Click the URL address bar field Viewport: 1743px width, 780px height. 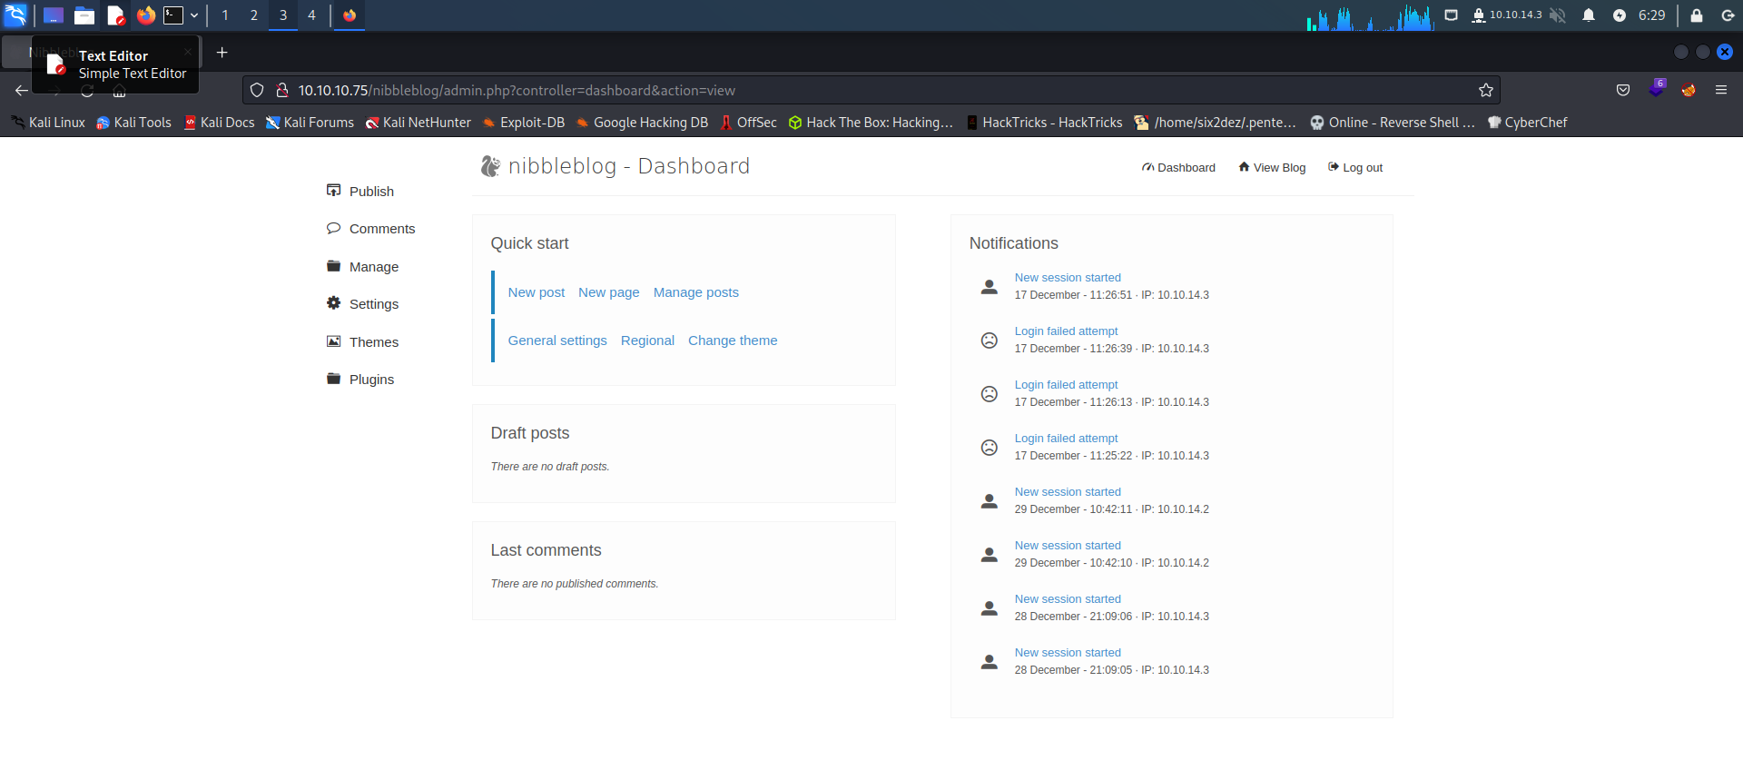coord(817,91)
